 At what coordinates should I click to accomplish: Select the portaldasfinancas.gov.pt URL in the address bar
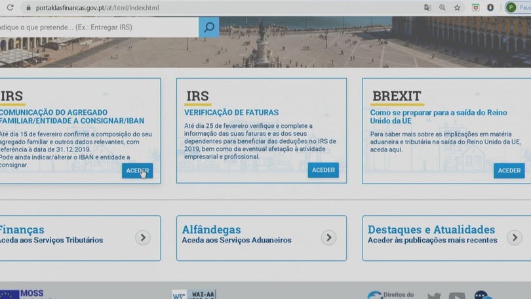pyautogui.click(x=97, y=8)
